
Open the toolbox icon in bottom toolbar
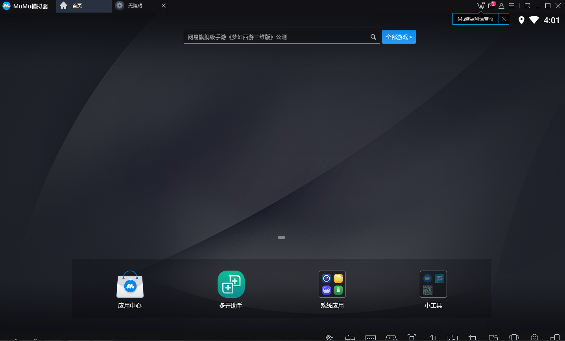[x=350, y=337]
